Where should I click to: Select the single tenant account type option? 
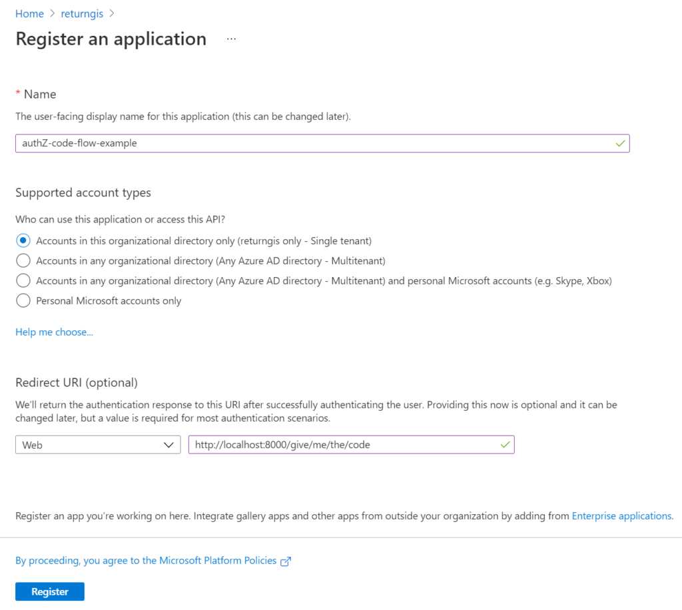pyautogui.click(x=23, y=240)
